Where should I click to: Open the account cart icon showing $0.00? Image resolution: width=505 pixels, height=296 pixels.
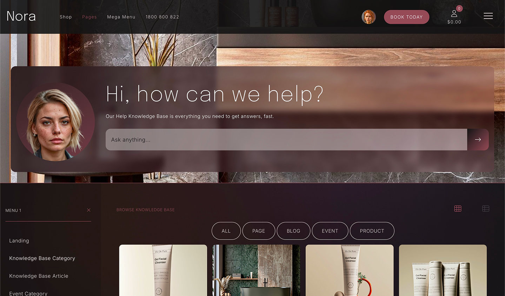click(x=454, y=17)
